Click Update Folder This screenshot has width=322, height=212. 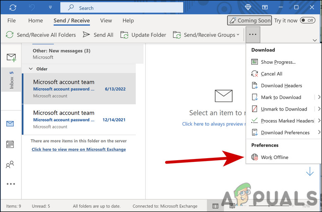tap(143, 35)
